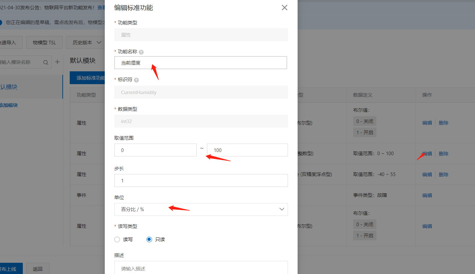
Task: Click the 取值范围：-40 ~ 55 cell
Action: 374,174
